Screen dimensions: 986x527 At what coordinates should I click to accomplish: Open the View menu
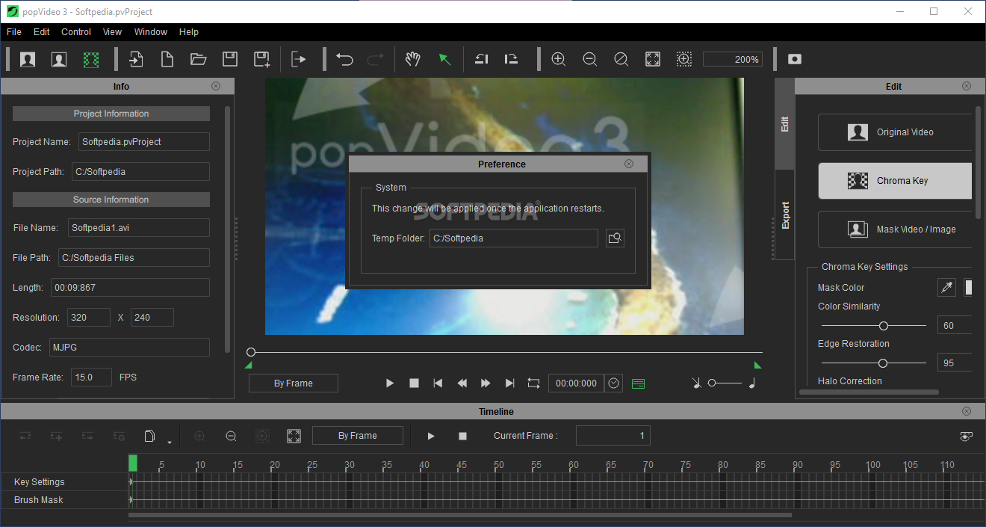point(113,32)
